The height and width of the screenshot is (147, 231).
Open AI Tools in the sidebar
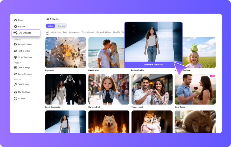(22, 98)
